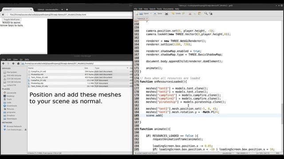This screenshot has height=159, width=284.
Task: Go forward in the file manager
Action: [x=8, y=64]
